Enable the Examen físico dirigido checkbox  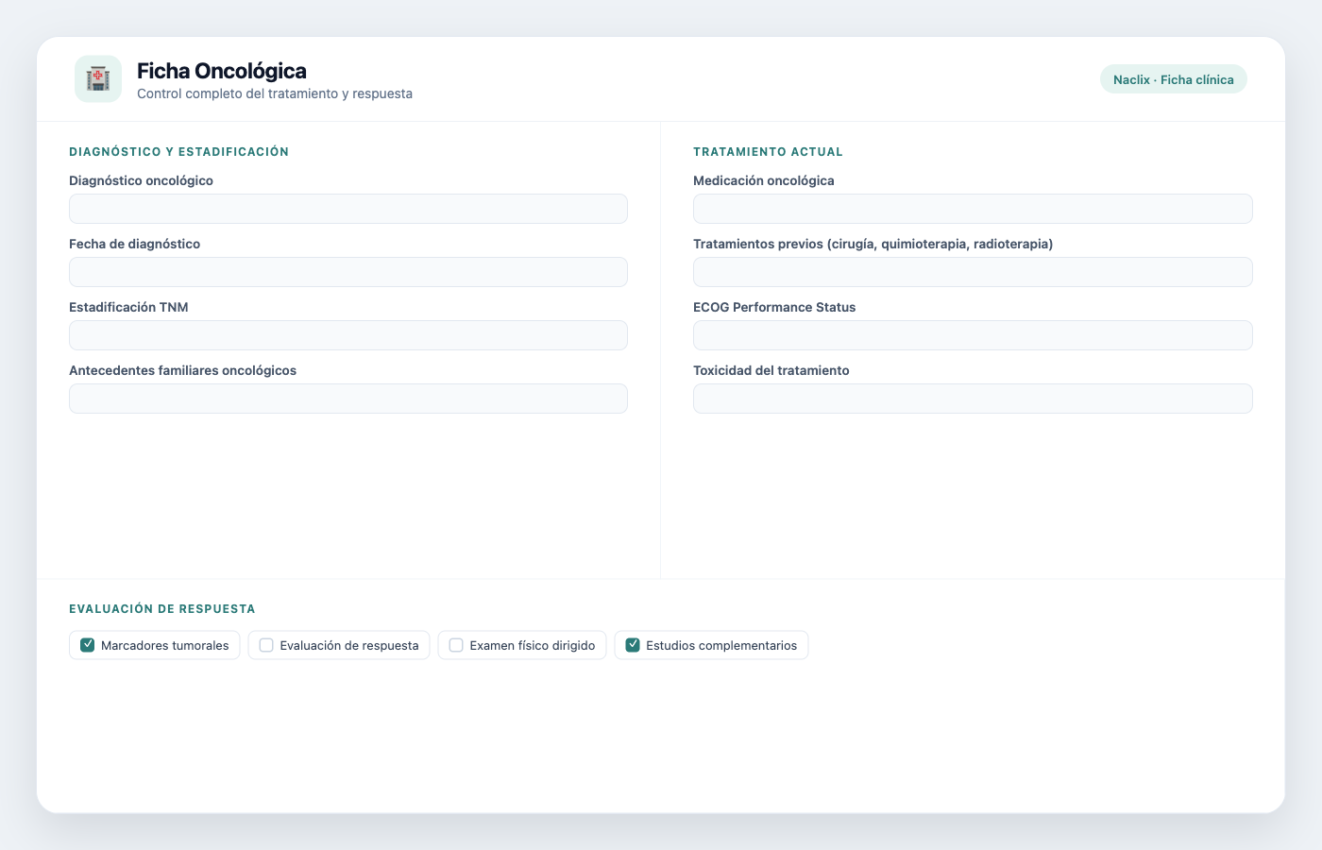click(x=456, y=645)
